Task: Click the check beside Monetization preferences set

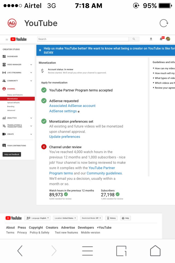Action: click(x=44, y=121)
